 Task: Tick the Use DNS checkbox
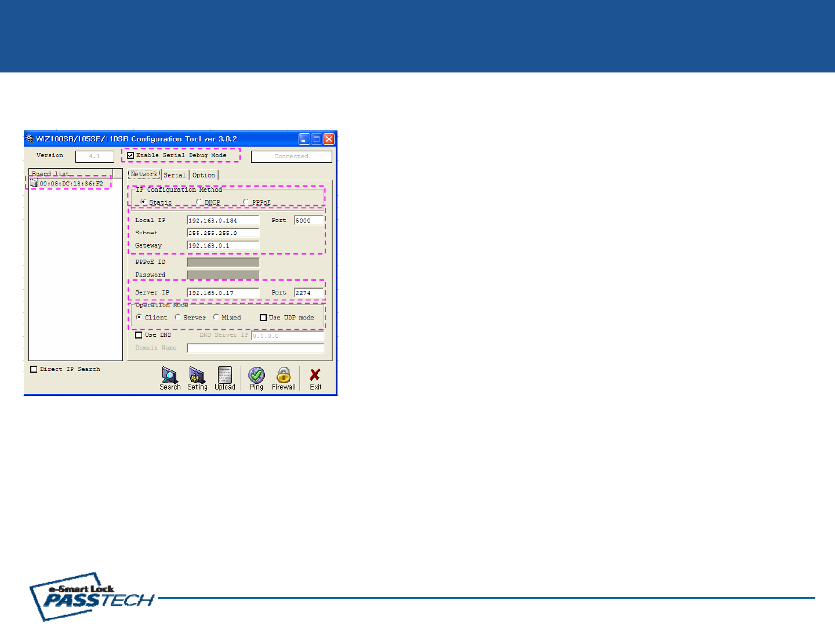pyautogui.click(x=139, y=335)
